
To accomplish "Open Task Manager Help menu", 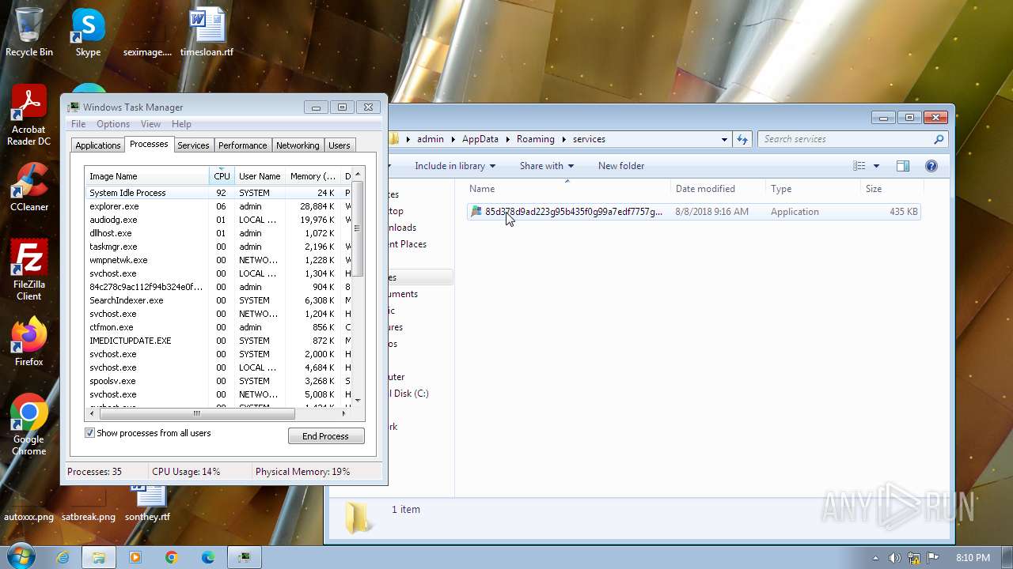I will (181, 124).
